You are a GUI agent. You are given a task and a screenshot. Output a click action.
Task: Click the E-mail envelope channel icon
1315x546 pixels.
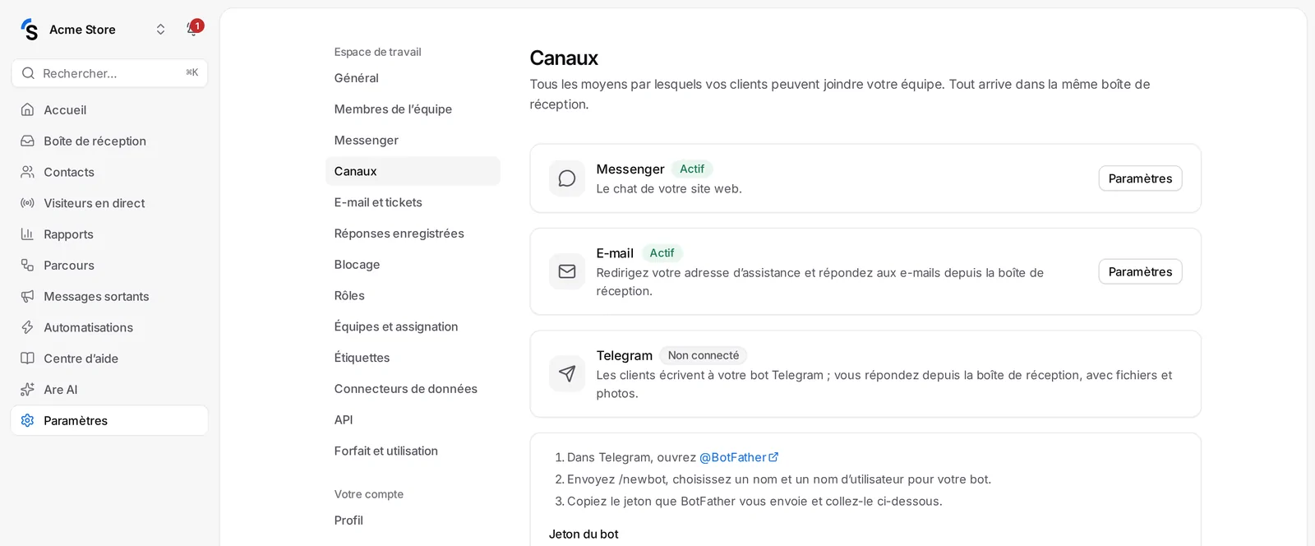coord(567,271)
